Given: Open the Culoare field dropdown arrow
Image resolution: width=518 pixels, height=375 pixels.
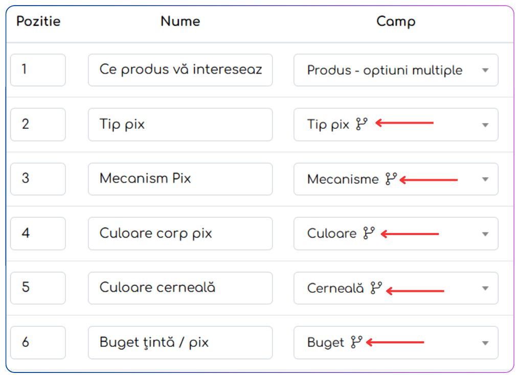Looking at the screenshot, I should 485,234.
